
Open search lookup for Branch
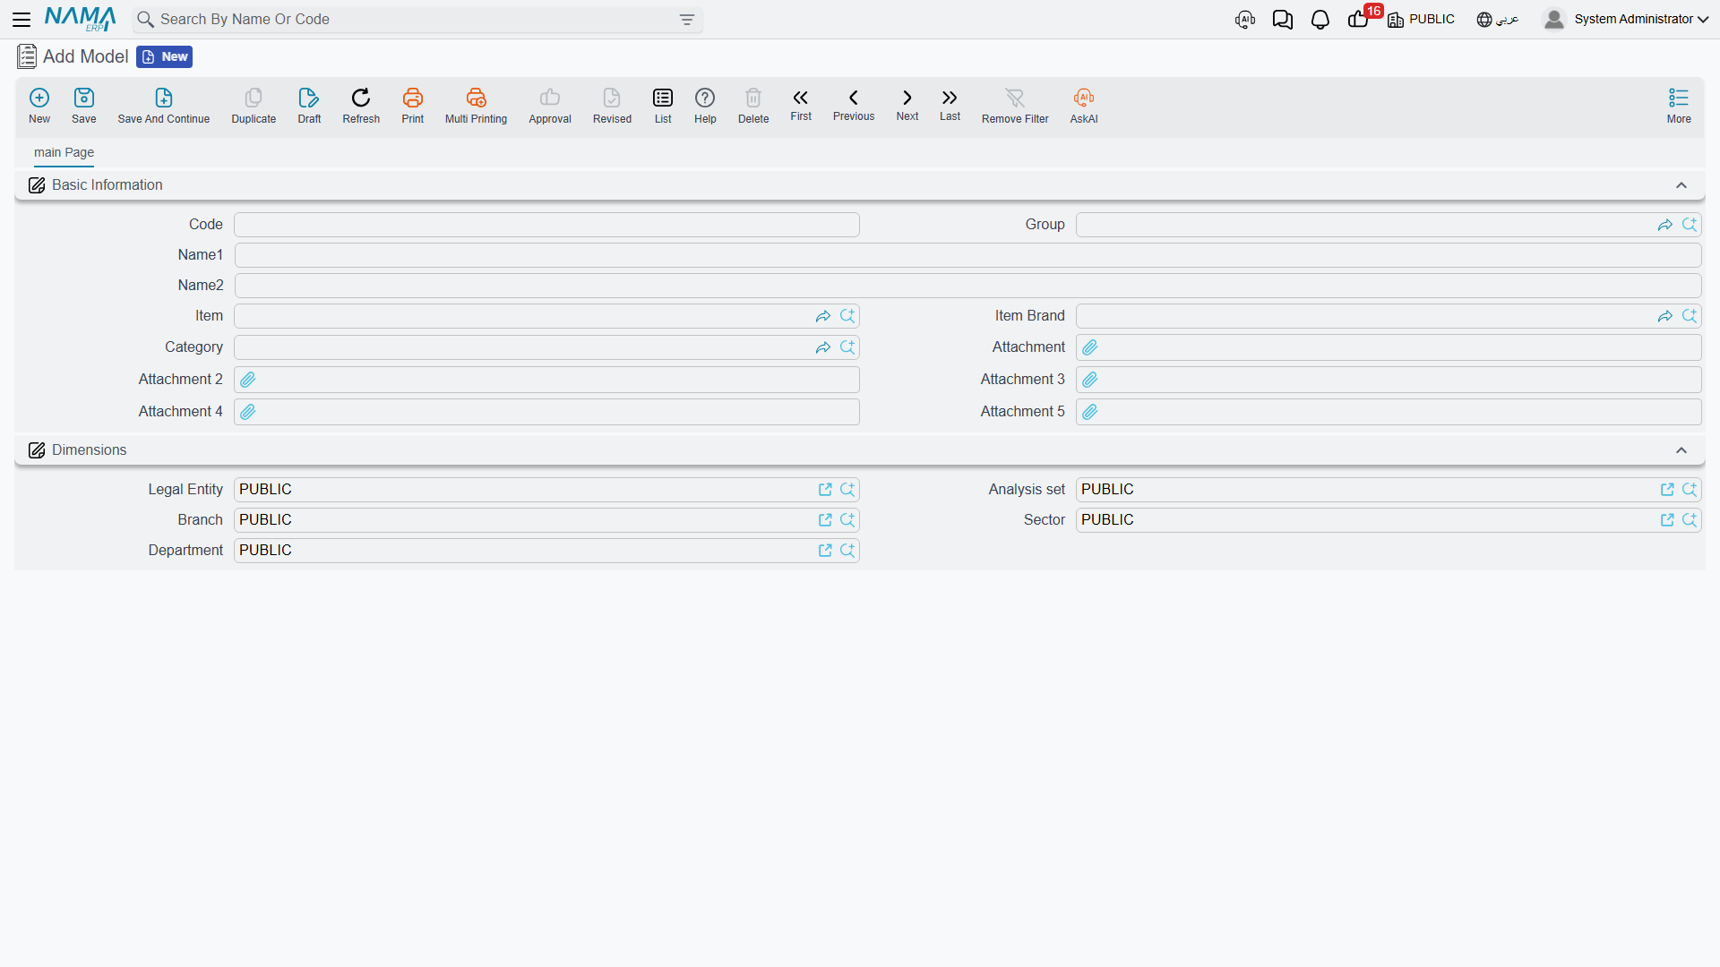[x=847, y=520]
